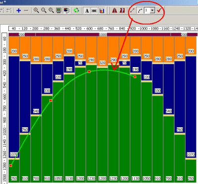Click the blue plus add icon
The height and width of the screenshot is (184, 198).
pos(19,11)
